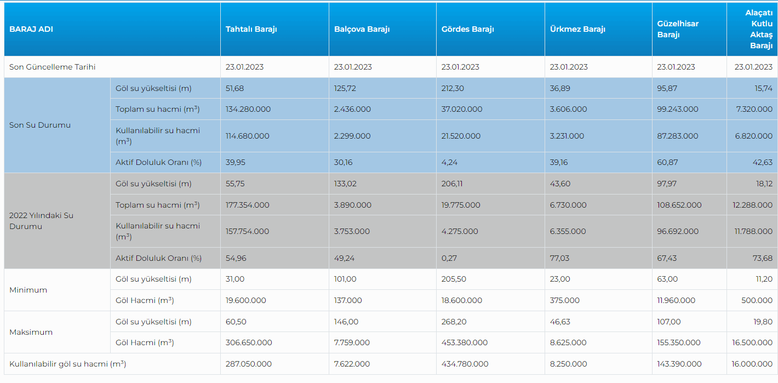The height and width of the screenshot is (383, 778).
Task: Select the Maksimum section row label
Action: [31, 332]
